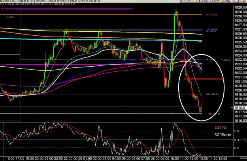Image resolution: width=247 pixels, height=161 pixels.
Task: Click the 1920.00 price axis label
Action: pyautogui.click(x=240, y=90)
